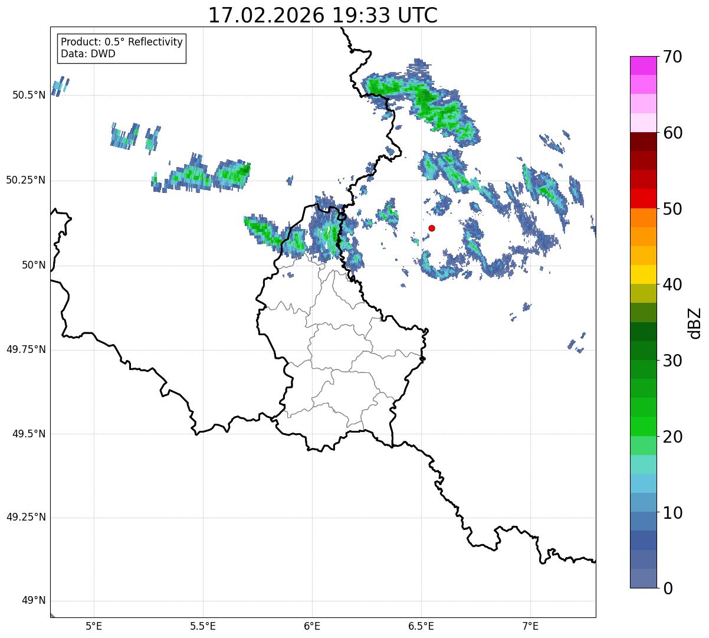This screenshot has height=638, width=709.
Task: Click the longitude label 5.5°E
Action: point(203,626)
